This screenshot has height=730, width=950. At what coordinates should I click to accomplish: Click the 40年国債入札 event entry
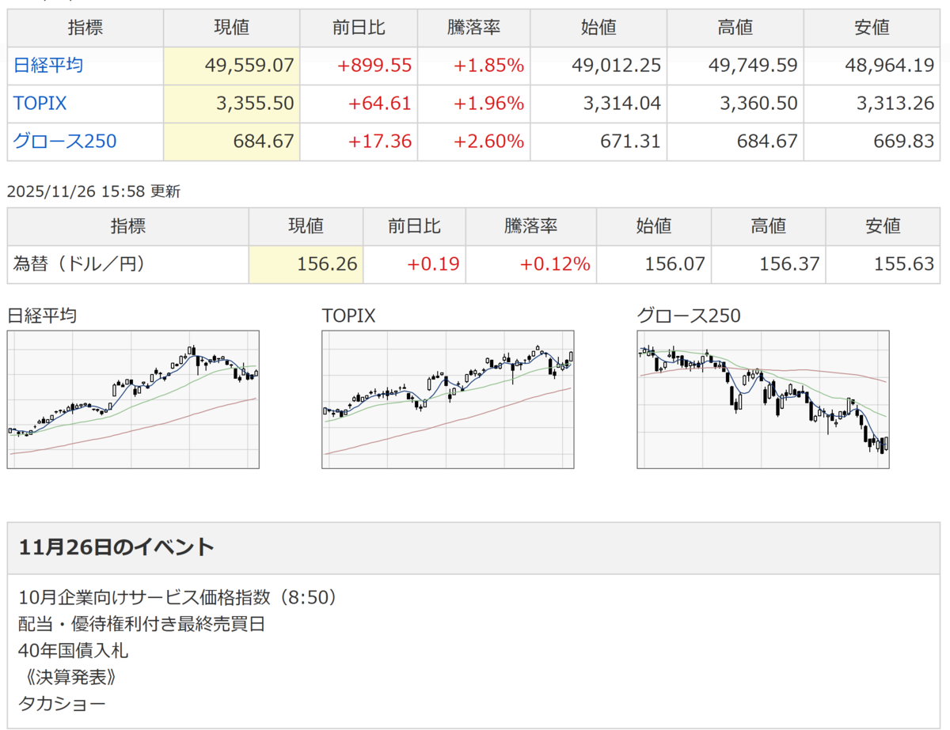pos(73,650)
